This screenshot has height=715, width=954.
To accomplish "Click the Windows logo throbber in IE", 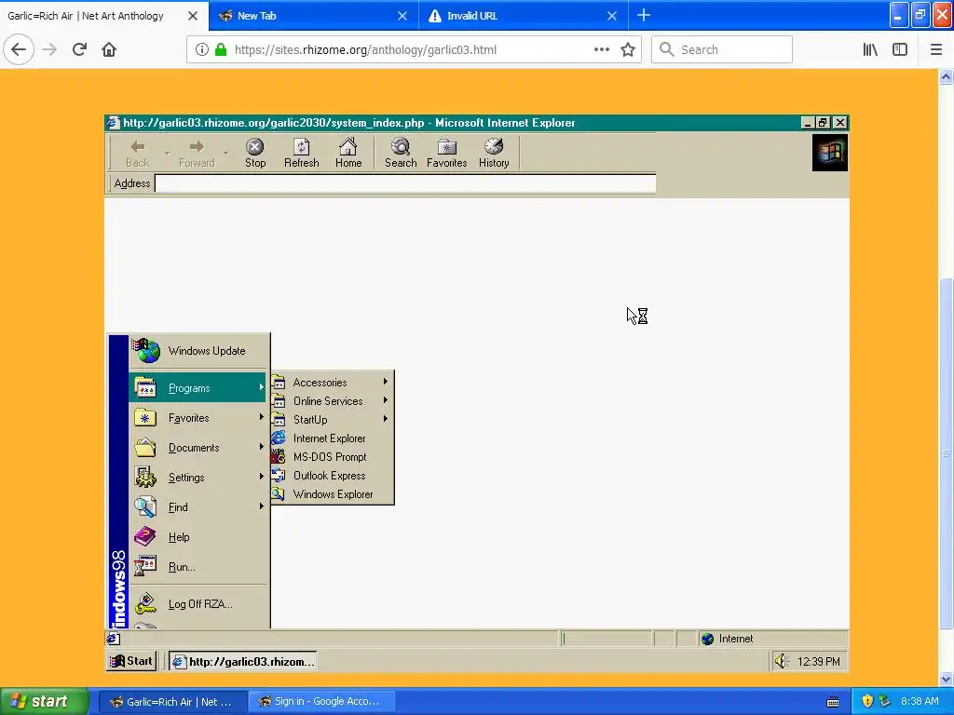I will pos(830,153).
